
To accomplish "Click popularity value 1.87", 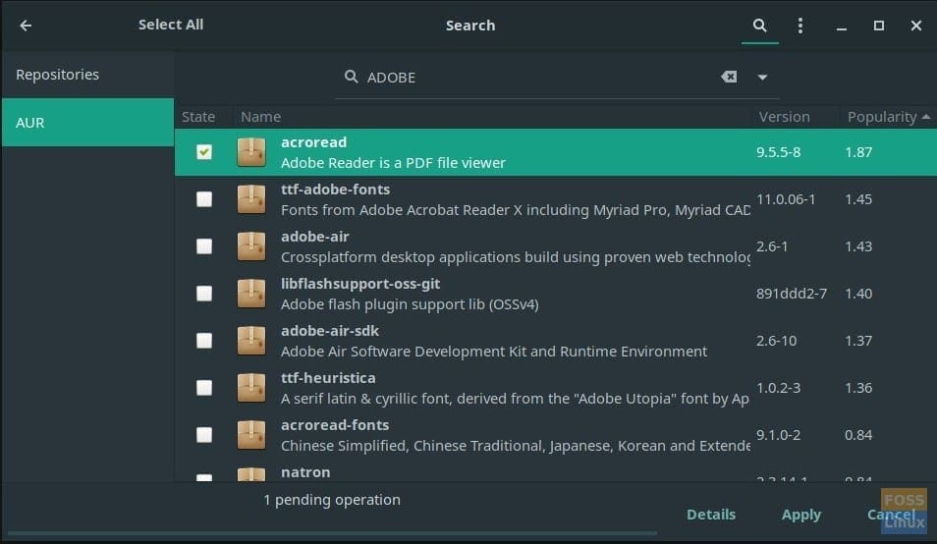I will [x=858, y=152].
